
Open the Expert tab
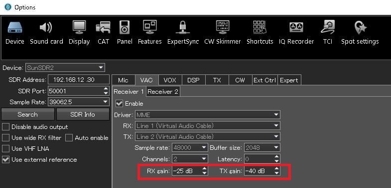pos(289,80)
